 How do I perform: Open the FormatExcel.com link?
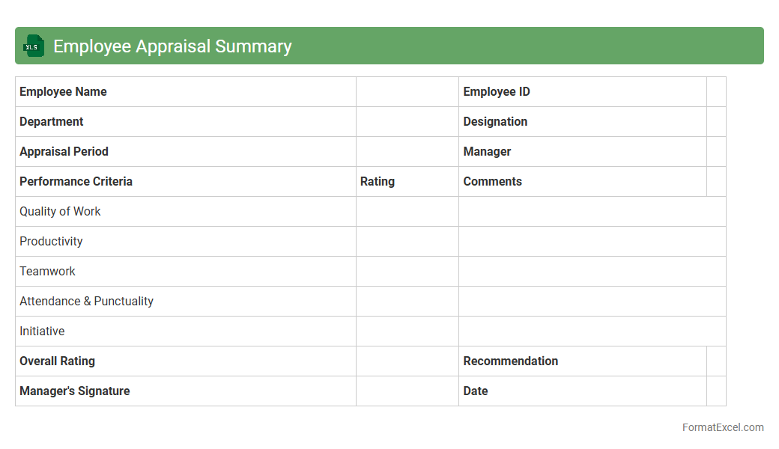tap(722, 427)
